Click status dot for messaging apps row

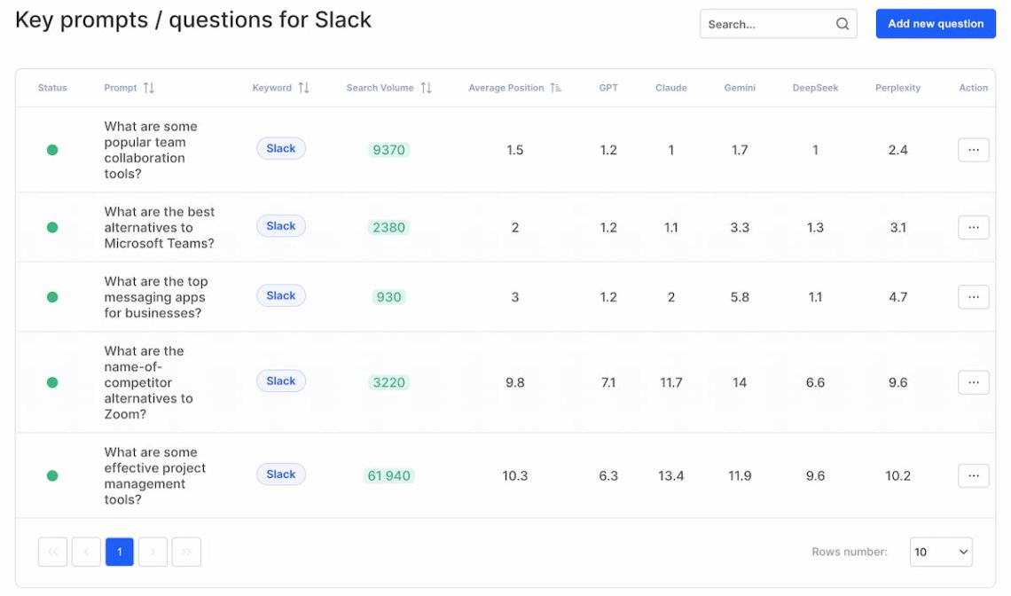pos(53,297)
